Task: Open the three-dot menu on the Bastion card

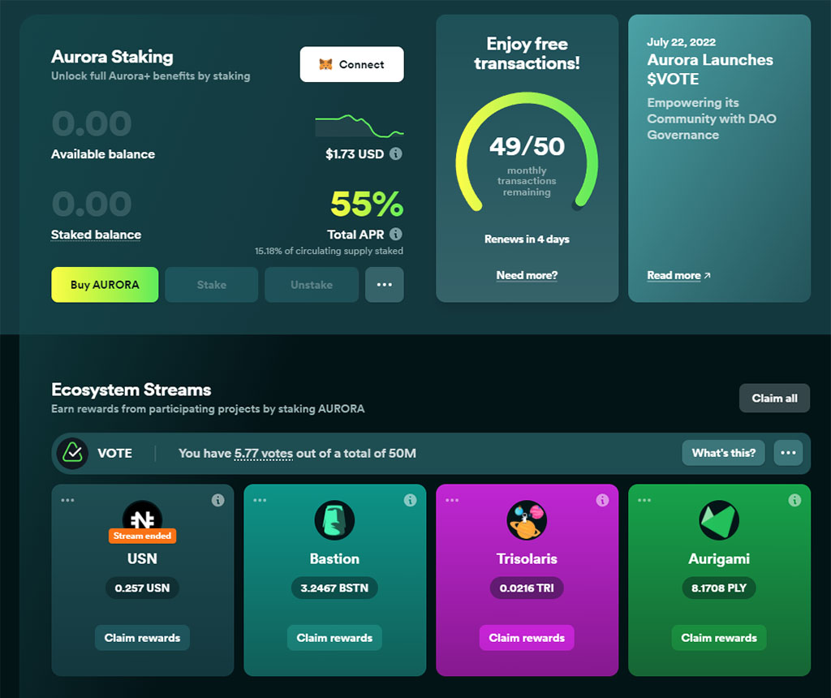Action: click(x=260, y=500)
